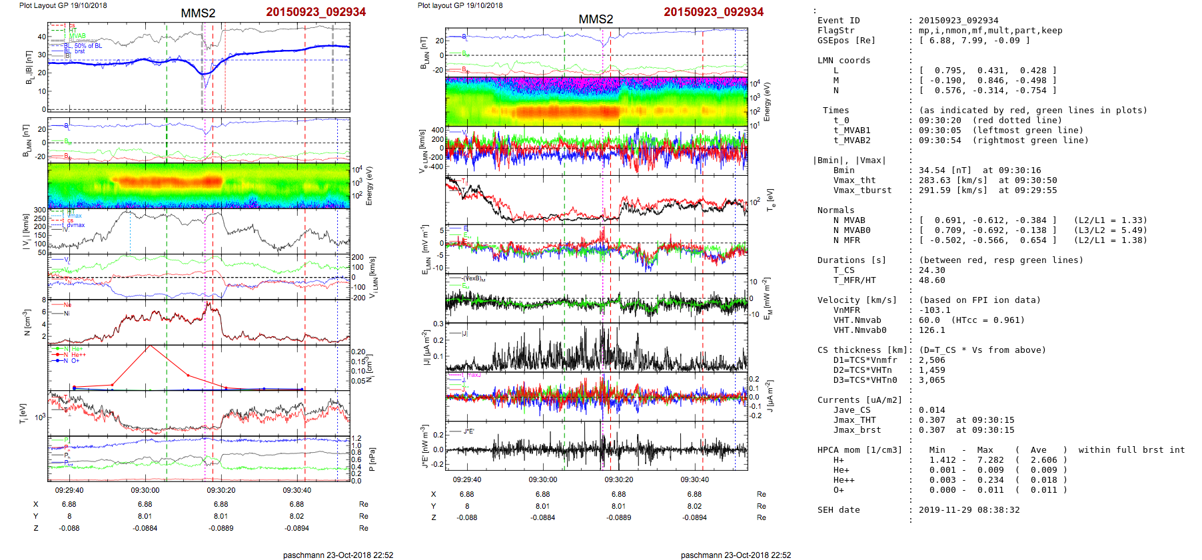Click the "P [nPa]" pressure axis label
Screen dimensions: 1202x560
tap(372, 459)
